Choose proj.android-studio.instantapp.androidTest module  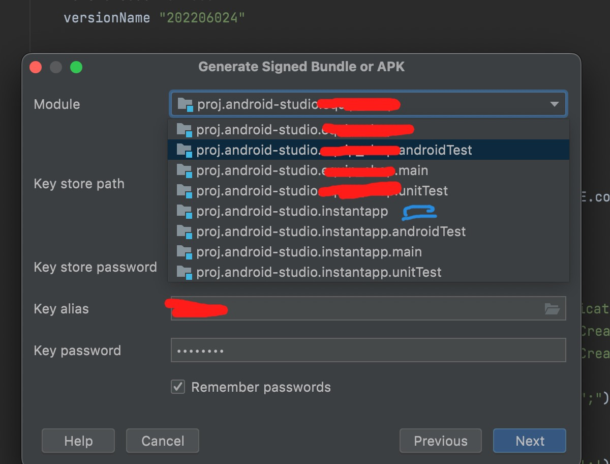331,231
